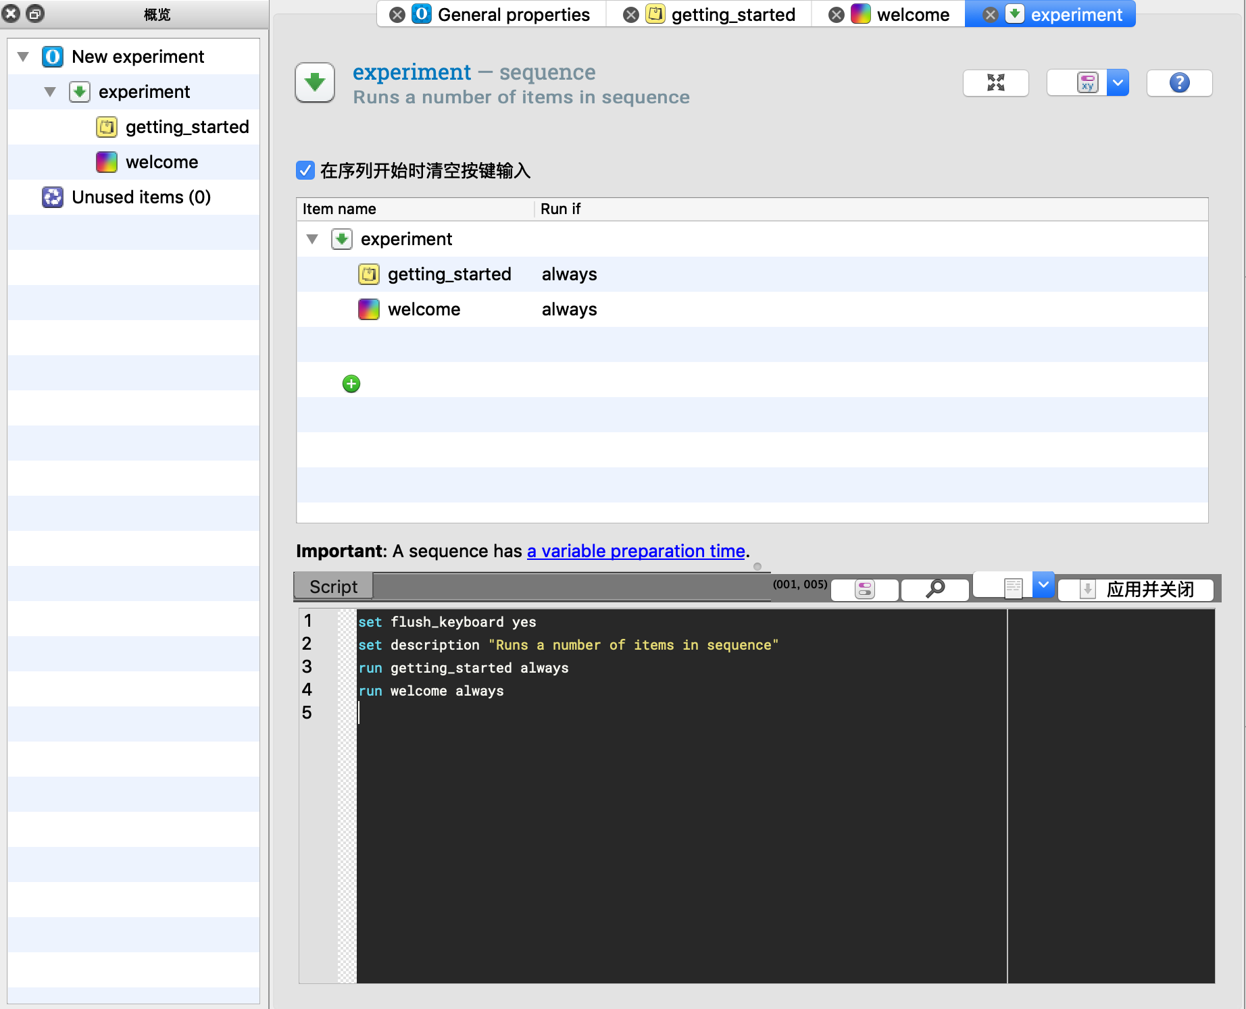Click the xy variables viewer icon
The image size is (1246, 1009).
point(1087,82)
